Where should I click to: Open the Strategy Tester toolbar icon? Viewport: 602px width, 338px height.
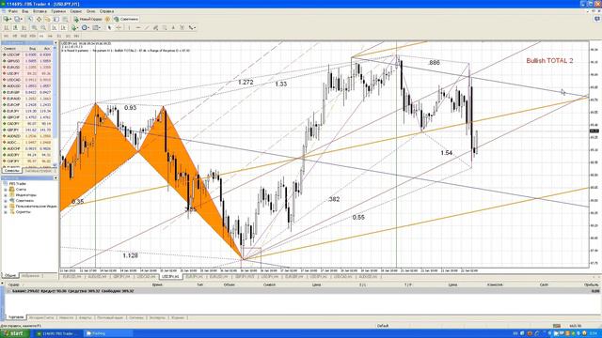65,19
